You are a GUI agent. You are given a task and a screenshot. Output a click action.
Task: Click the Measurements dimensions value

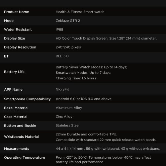click(108, 149)
